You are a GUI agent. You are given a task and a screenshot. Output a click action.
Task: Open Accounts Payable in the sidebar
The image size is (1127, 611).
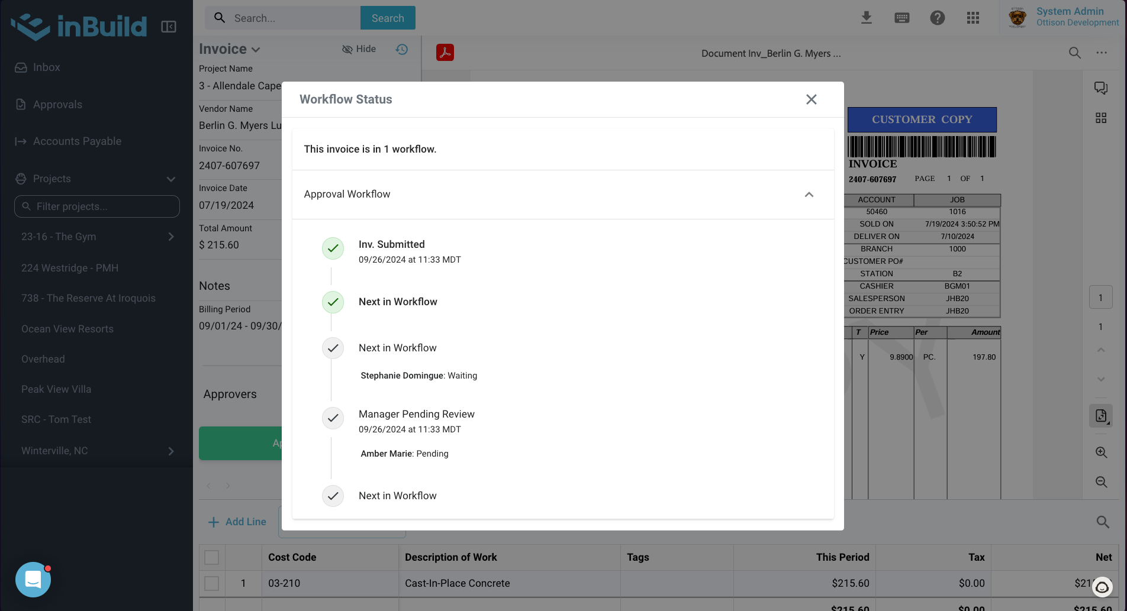pyautogui.click(x=77, y=141)
